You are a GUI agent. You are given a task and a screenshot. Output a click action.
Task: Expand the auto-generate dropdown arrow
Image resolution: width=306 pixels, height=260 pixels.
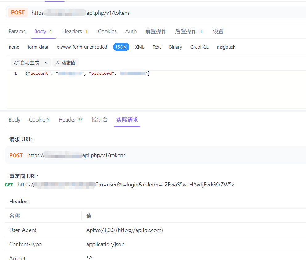46,62
